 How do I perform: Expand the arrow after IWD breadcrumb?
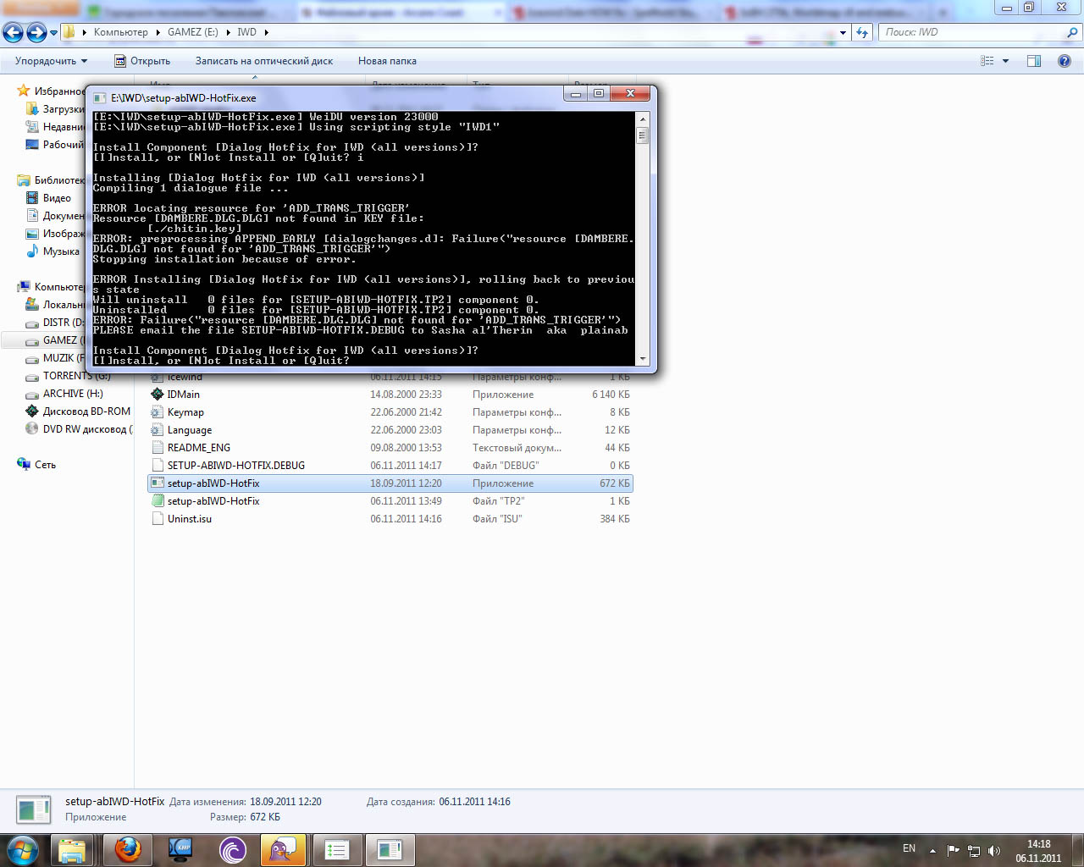[266, 32]
